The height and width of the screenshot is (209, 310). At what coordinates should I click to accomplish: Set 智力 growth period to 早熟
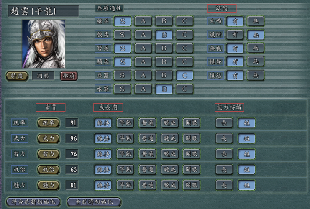pyautogui.click(x=125, y=154)
